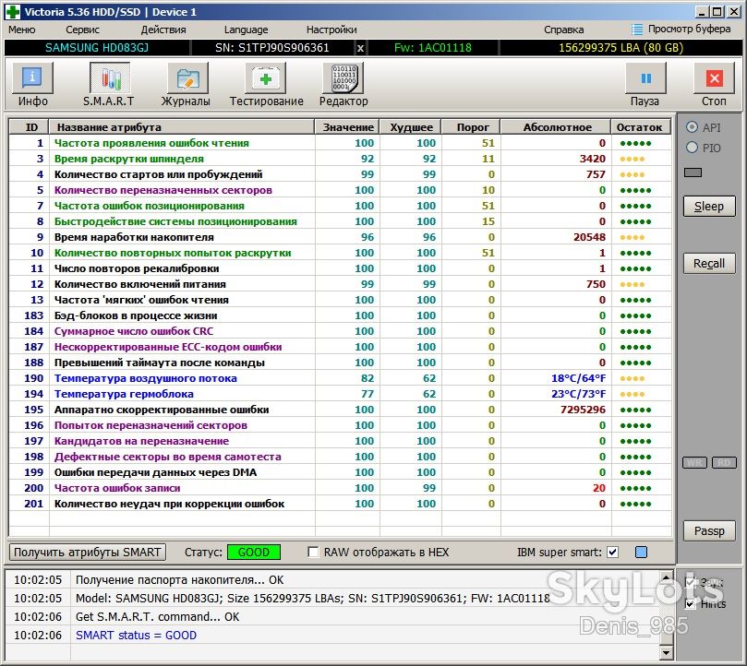
Task: Click the Sleep button
Action: (709, 206)
